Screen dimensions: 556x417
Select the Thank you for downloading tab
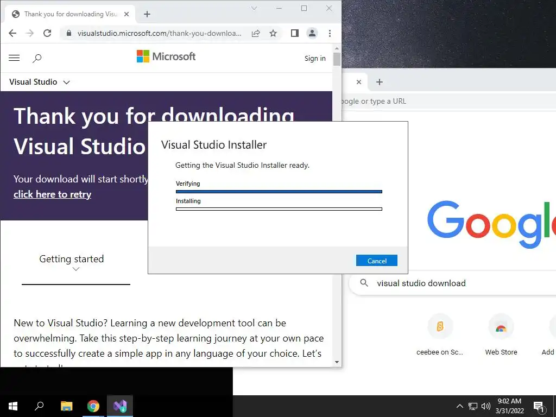[70, 14]
